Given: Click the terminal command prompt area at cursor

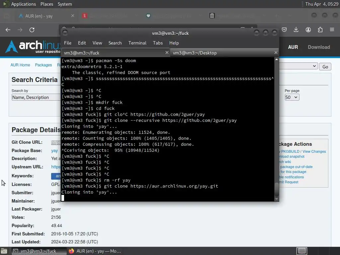Looking at the screenshot, I should click(63, 198).
